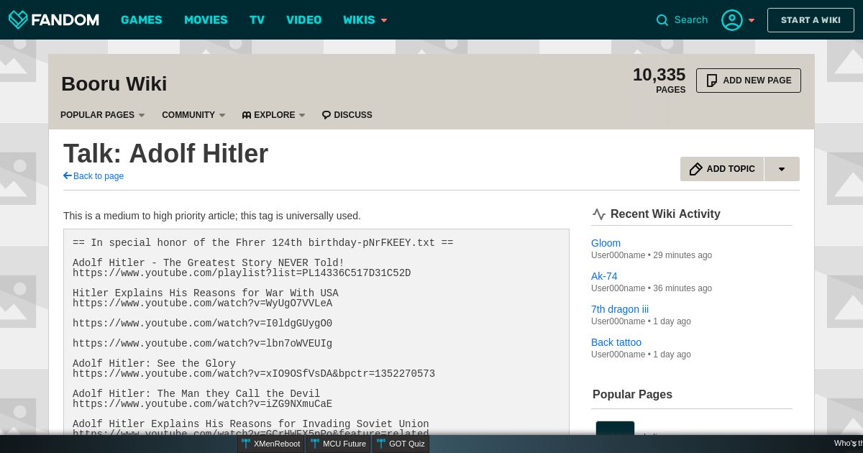Open the Ak-74 recent activity link
863x453 pixels.
pos(604,276)
